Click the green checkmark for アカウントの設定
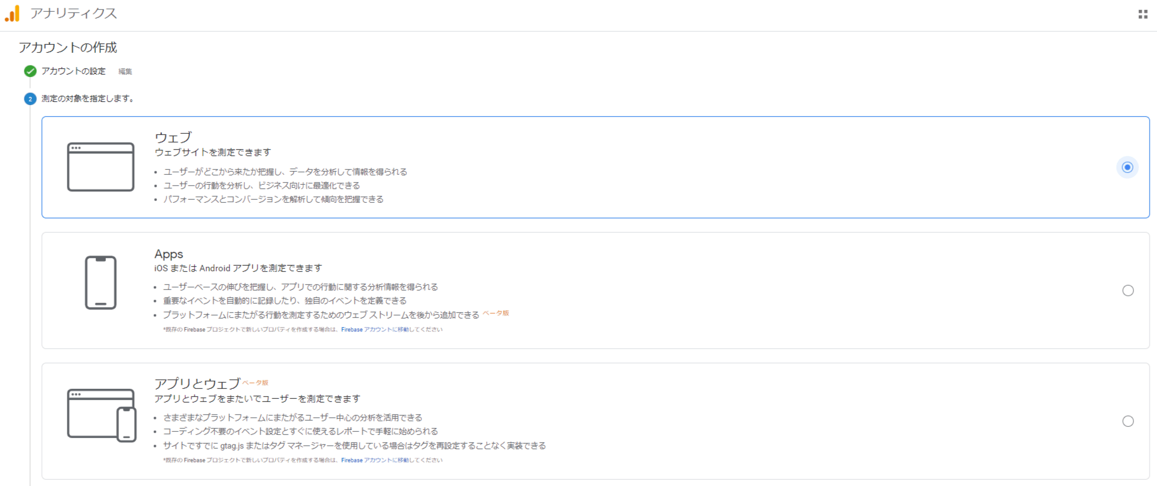1157x486 pixels. point(30,71)
